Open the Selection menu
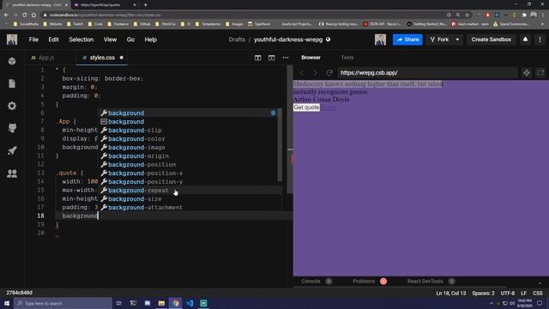 [x=81, y=39]
